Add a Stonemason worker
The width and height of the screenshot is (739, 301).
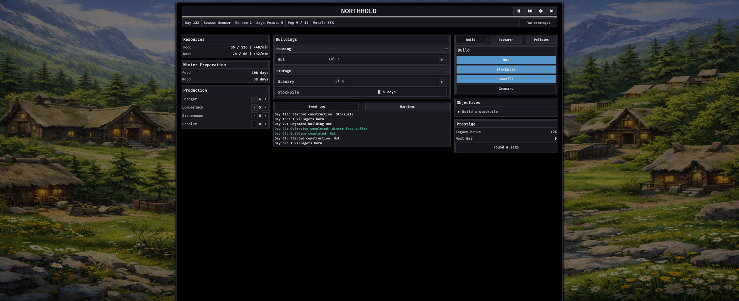265,116
